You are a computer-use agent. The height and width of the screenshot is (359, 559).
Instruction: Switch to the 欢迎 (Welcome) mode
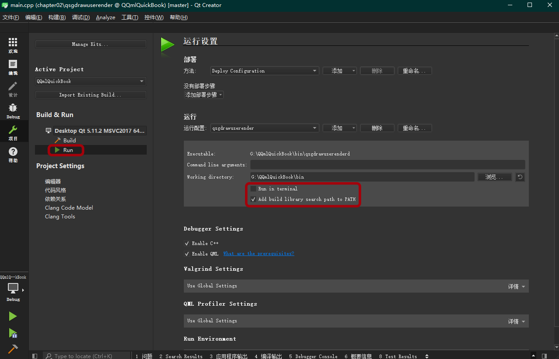pyautogui.click(x=13, y=44)
